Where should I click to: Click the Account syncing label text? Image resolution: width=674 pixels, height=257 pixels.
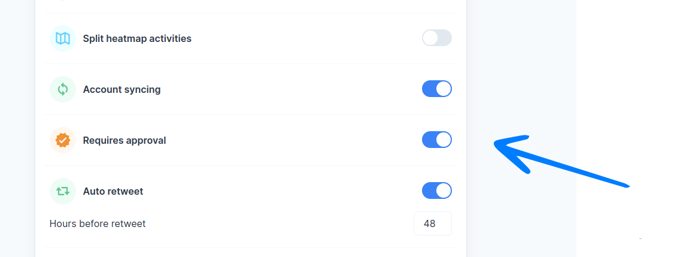(122, 89)
